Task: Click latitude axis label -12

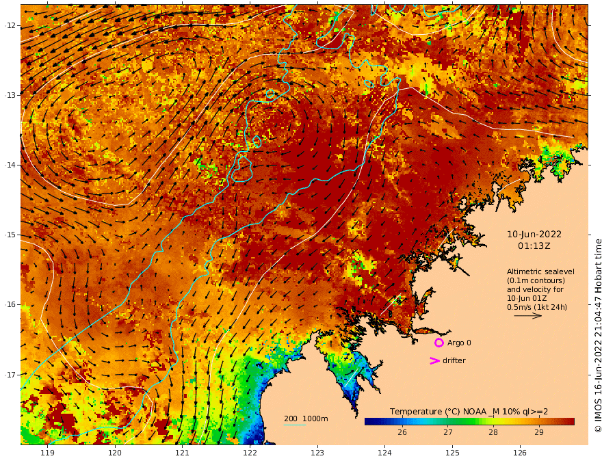Action: [x=11, y=25]
